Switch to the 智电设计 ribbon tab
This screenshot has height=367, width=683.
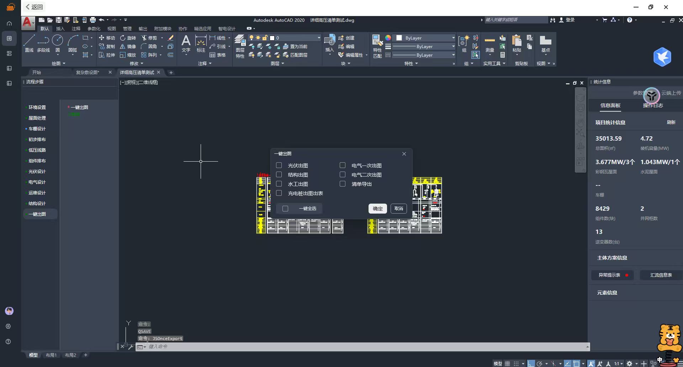(x=227, y=28)
